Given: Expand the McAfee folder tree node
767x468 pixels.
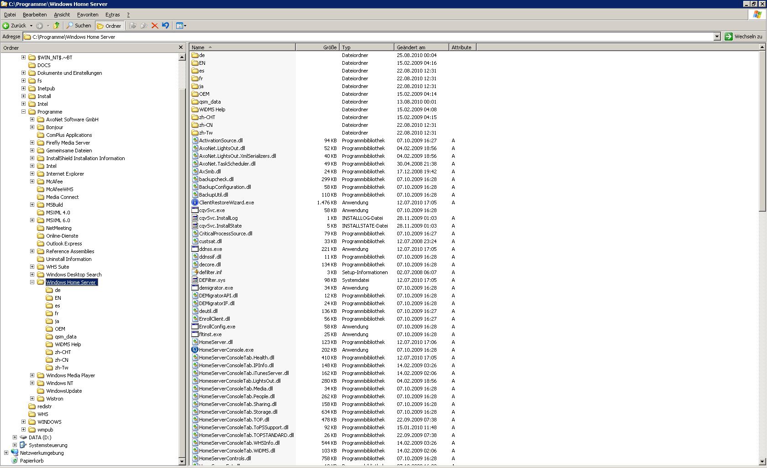Looking at the screenshot, I should coord(32,182).
